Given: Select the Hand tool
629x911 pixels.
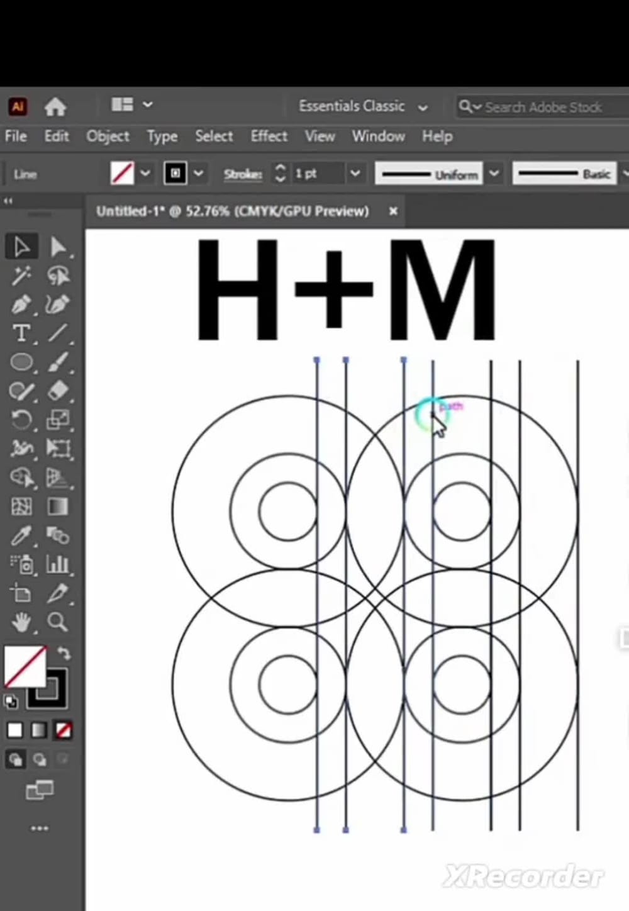Looking at the screenshot, I should click(21, 622).
